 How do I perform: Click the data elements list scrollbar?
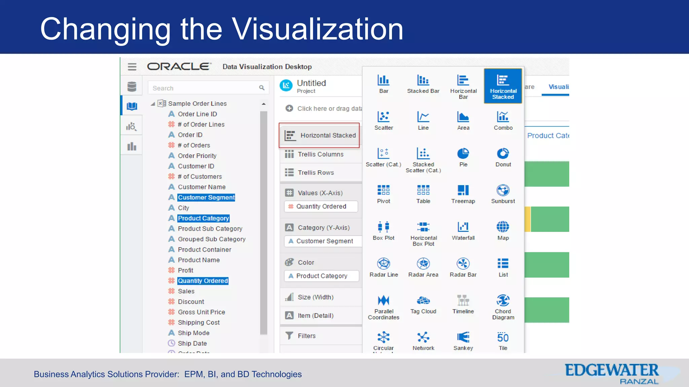263,222
